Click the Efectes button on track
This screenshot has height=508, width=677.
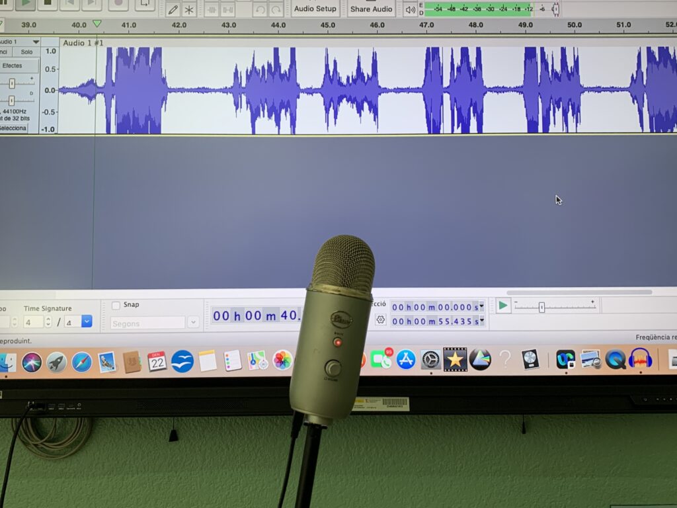pos(13,65)
